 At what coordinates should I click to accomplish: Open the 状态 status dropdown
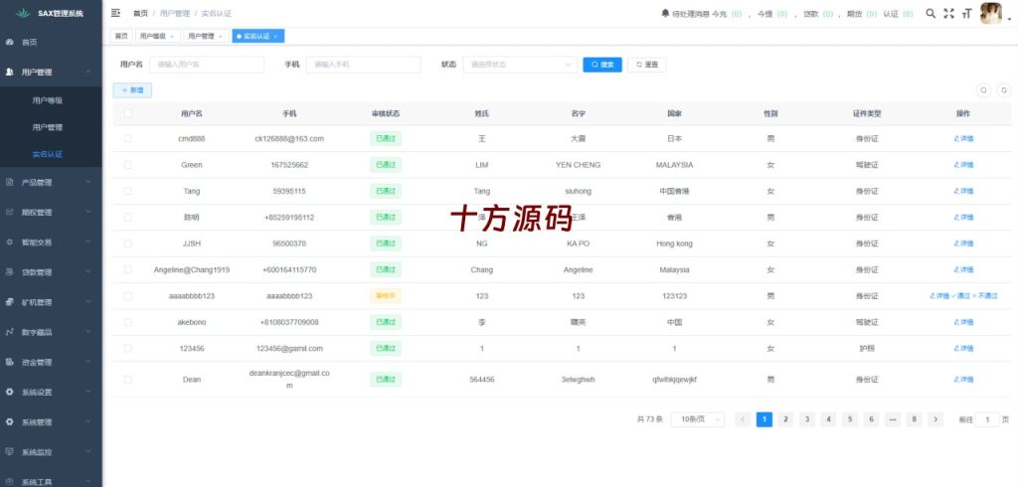[x=520, y=65]
